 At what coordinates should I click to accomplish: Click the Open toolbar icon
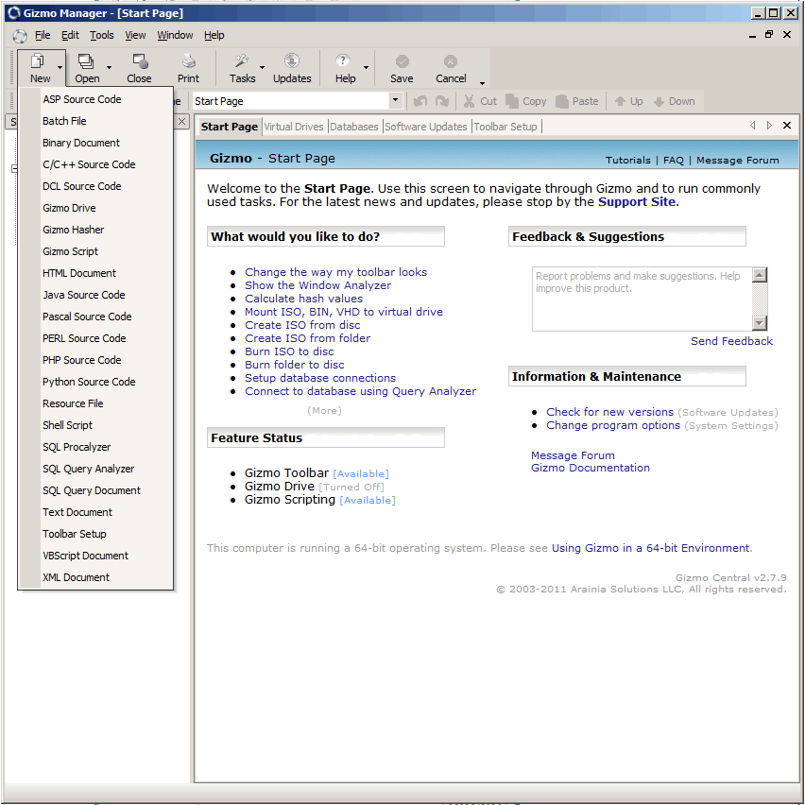[86, 61]
